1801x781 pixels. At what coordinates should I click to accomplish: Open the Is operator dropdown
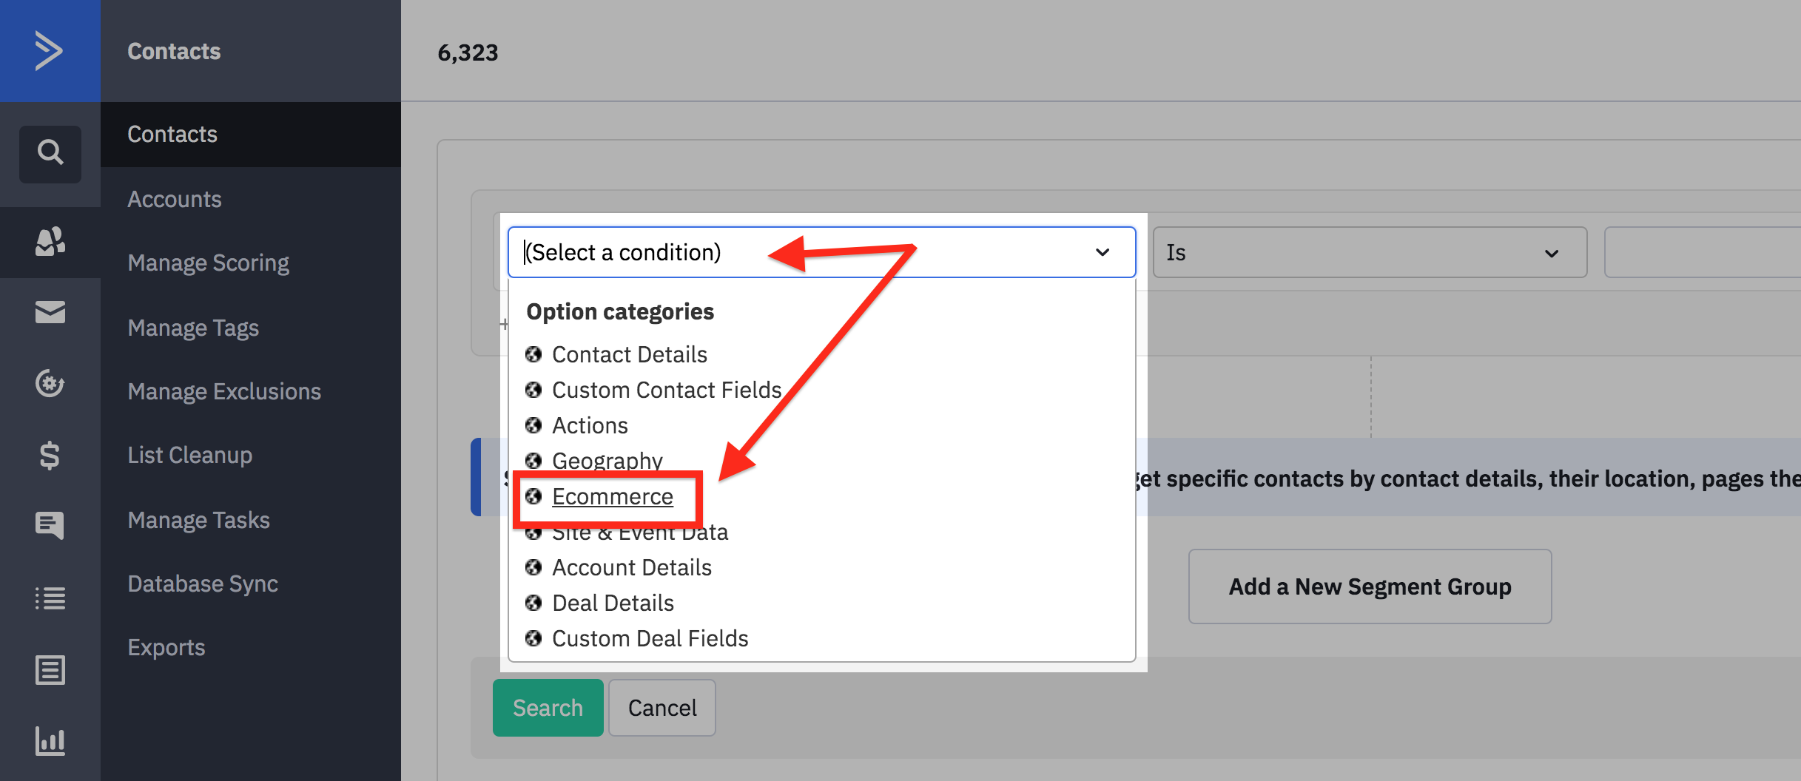(x=1370, y=252)
